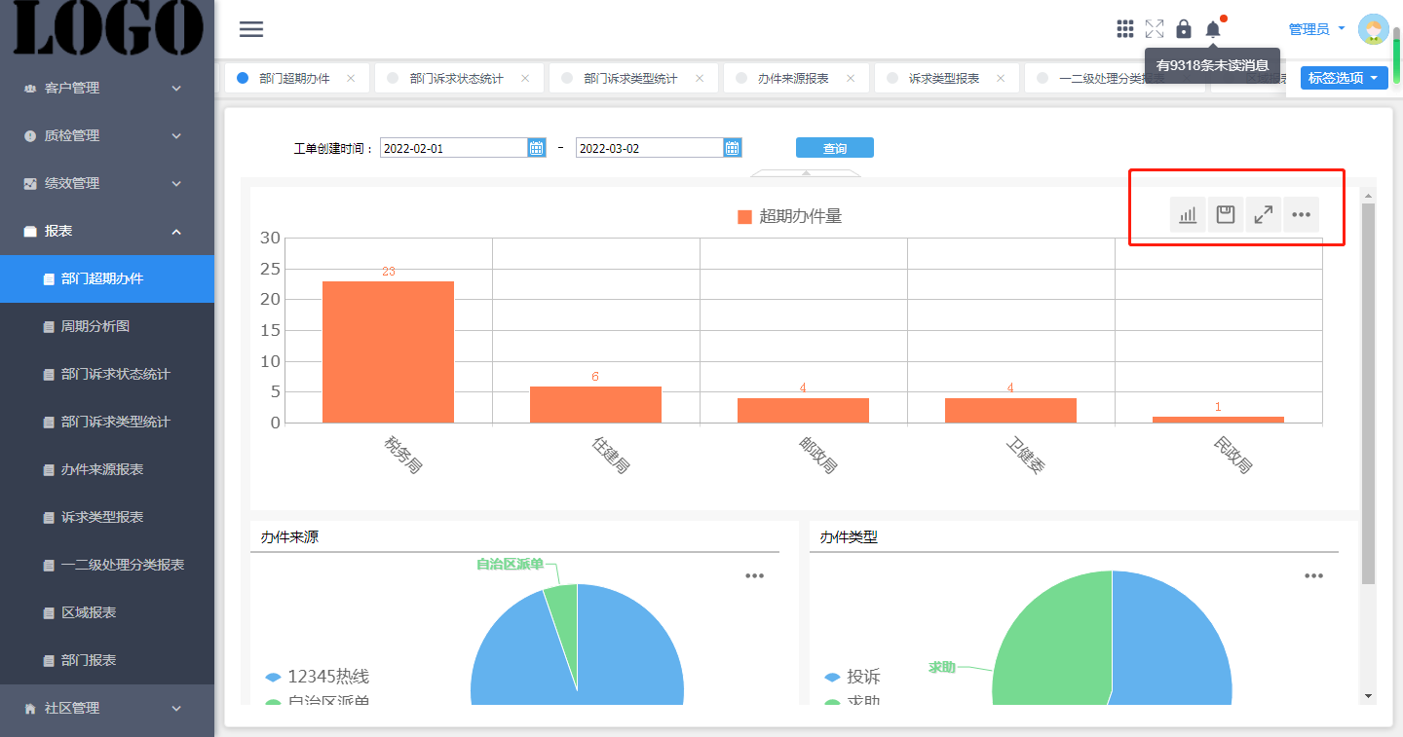Viewport: 1403px width, 737px height.
Task: Click the admin avatar picture
Action: coord(1374,30)
